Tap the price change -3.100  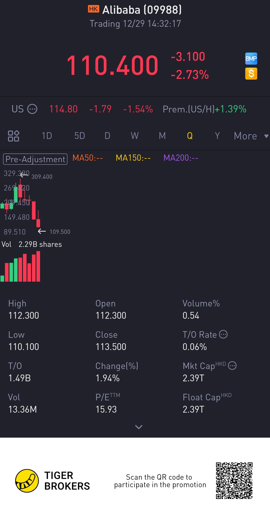(188, 57)
